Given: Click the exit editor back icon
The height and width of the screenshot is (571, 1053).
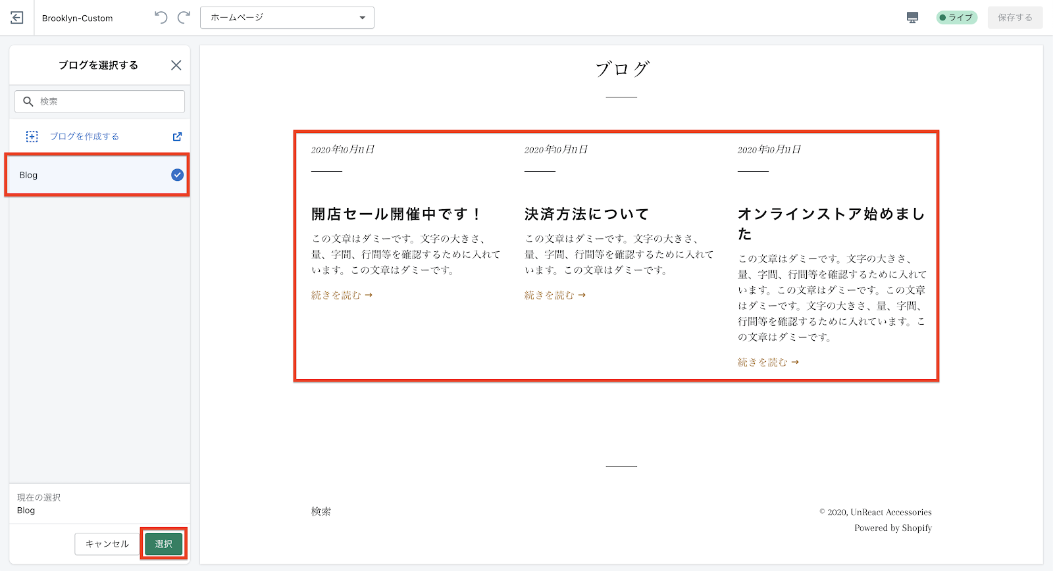Looking at the screenshot, I should 17,18.
